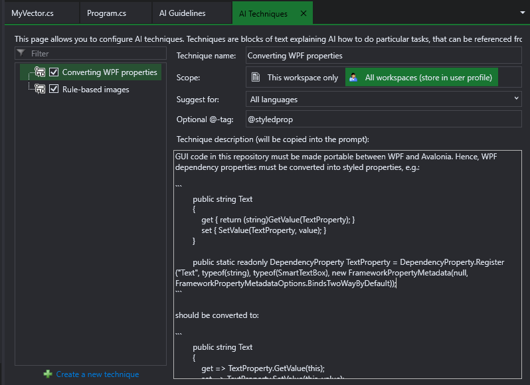Choose This workspace only scope
Screen dimensions: 530x385
(x=296, y=78)
